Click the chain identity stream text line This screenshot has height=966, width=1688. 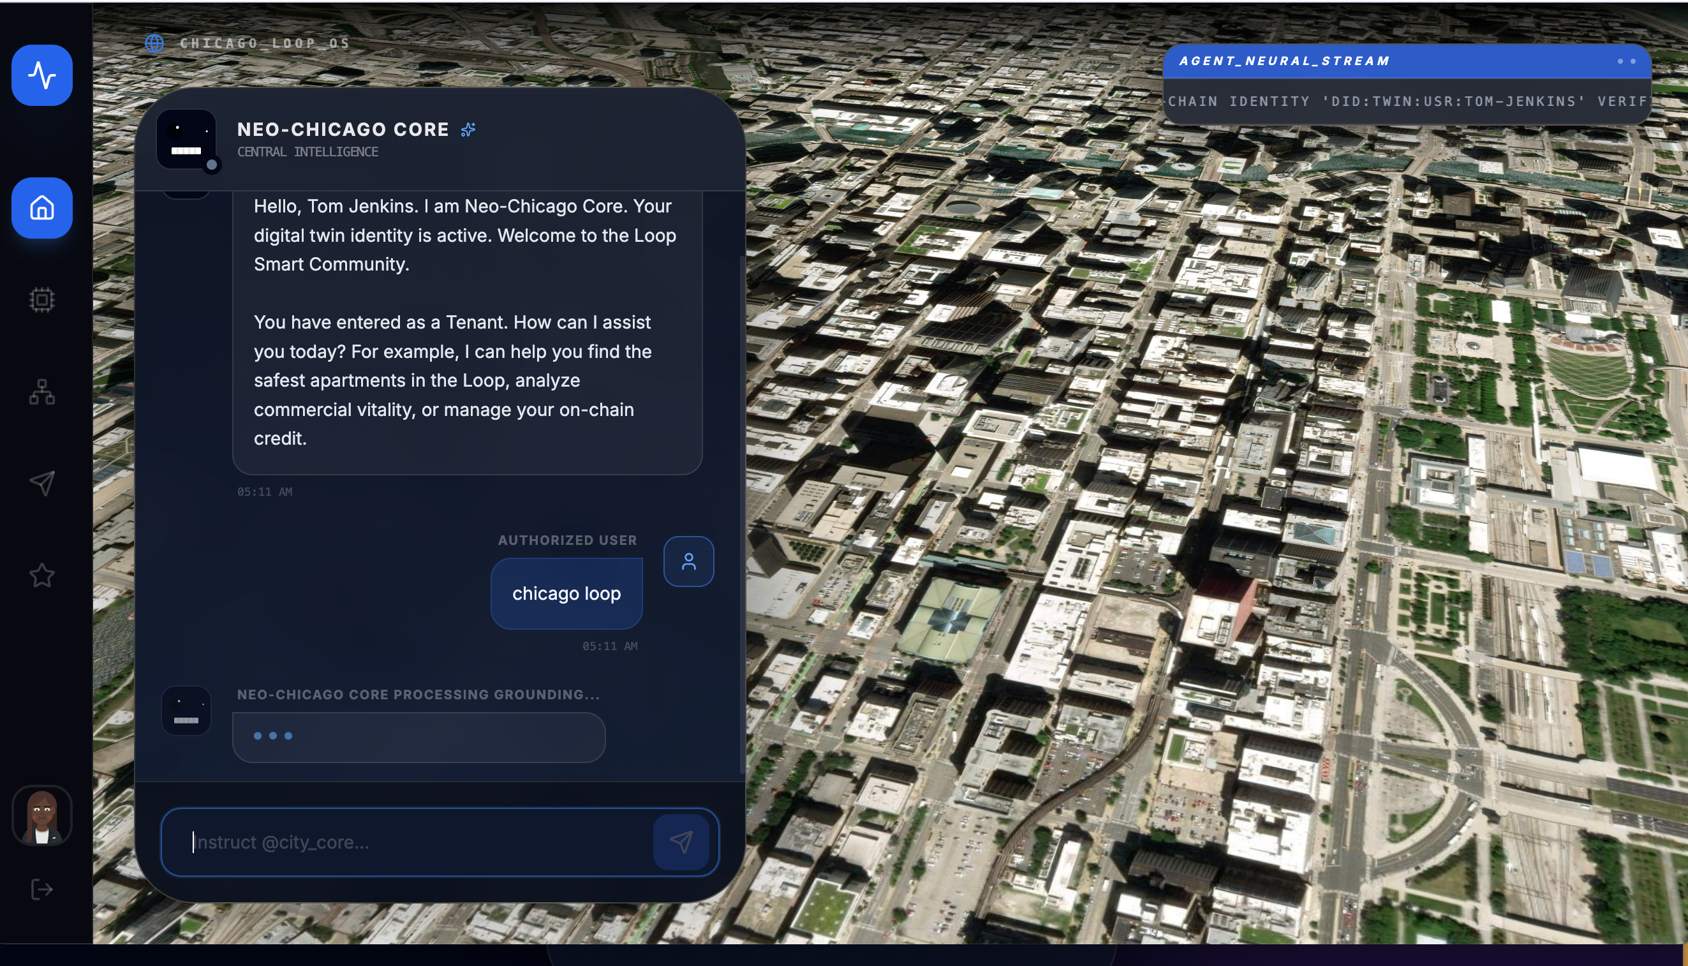(1406, 101)
